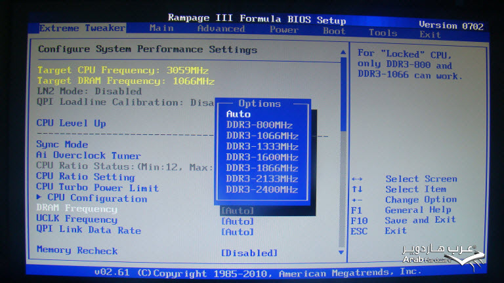Select DDR3-1866MHz option

262,168
